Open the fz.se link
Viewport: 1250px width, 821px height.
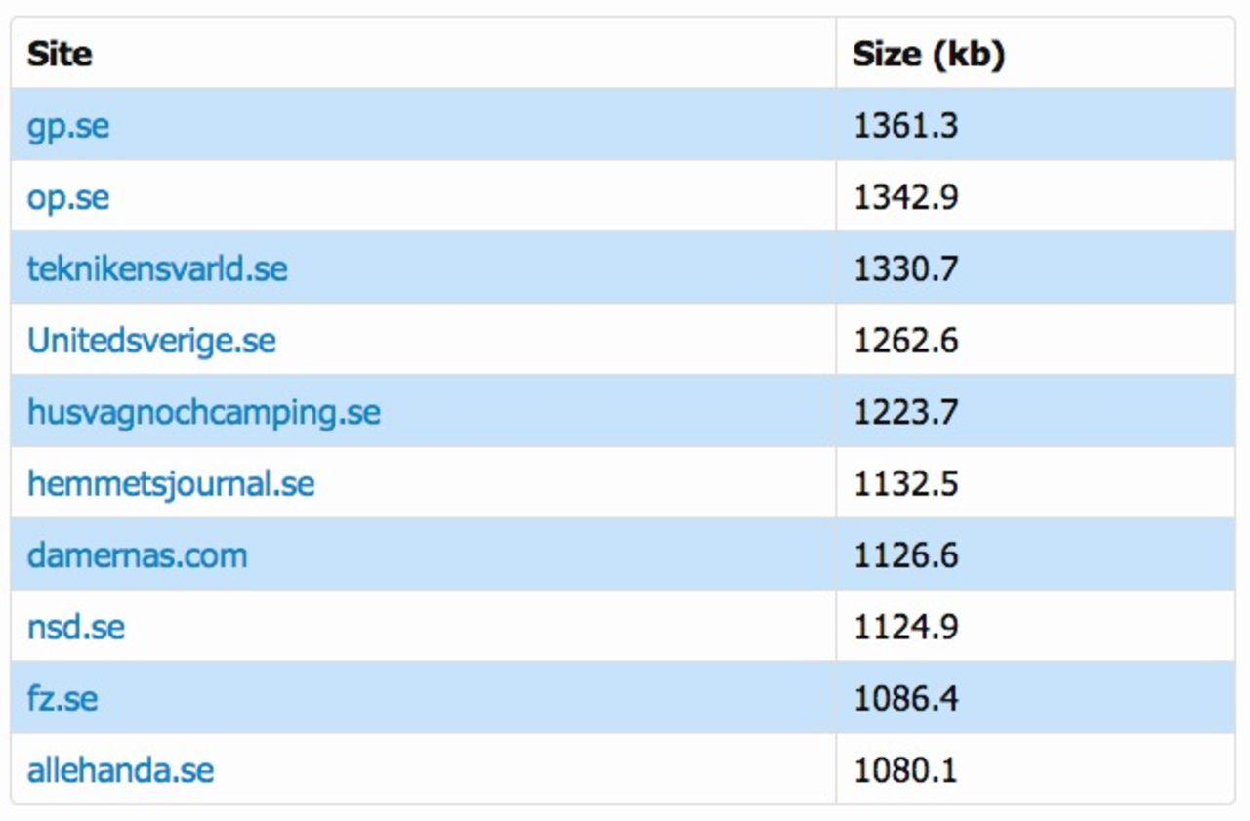(62, 699)
